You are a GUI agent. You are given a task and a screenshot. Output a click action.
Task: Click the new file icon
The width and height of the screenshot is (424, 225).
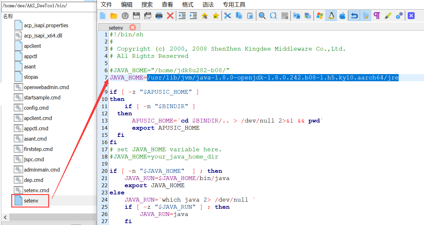(103, 16)
